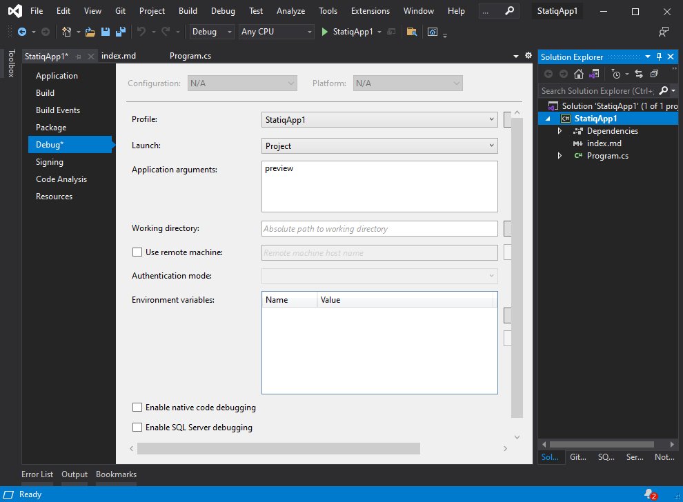Open the Build menu
The height and width of the screenshot is (502, 683).
tap(188, 11)
